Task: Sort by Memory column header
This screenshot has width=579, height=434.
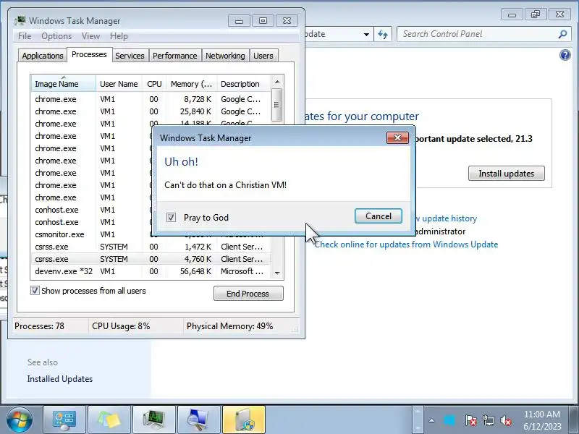Action: tap(191, 84)
